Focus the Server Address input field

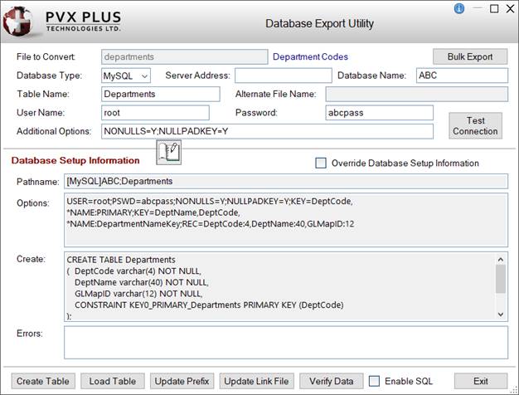[283, 76]
